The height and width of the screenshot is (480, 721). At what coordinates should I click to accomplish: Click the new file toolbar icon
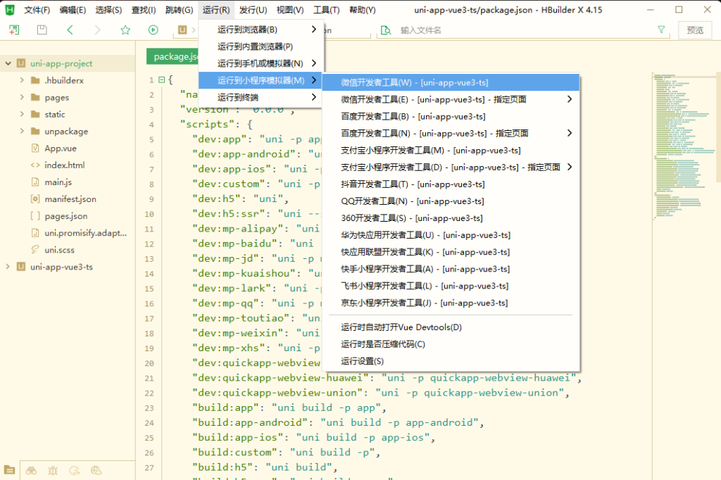coord(14,30)
